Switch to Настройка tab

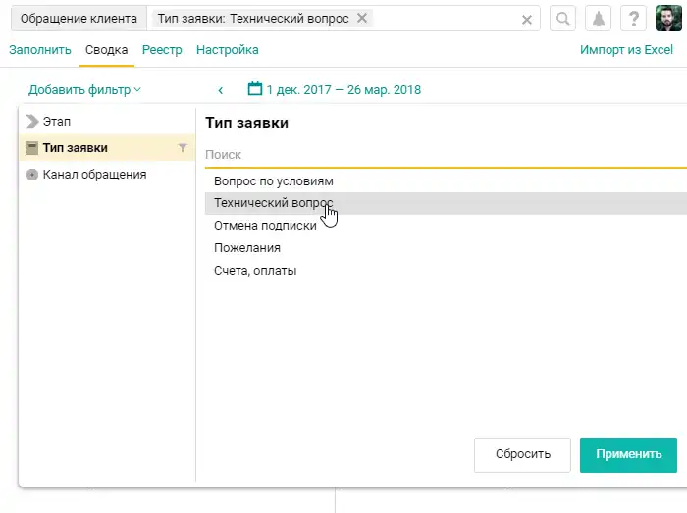click(228, 50)
